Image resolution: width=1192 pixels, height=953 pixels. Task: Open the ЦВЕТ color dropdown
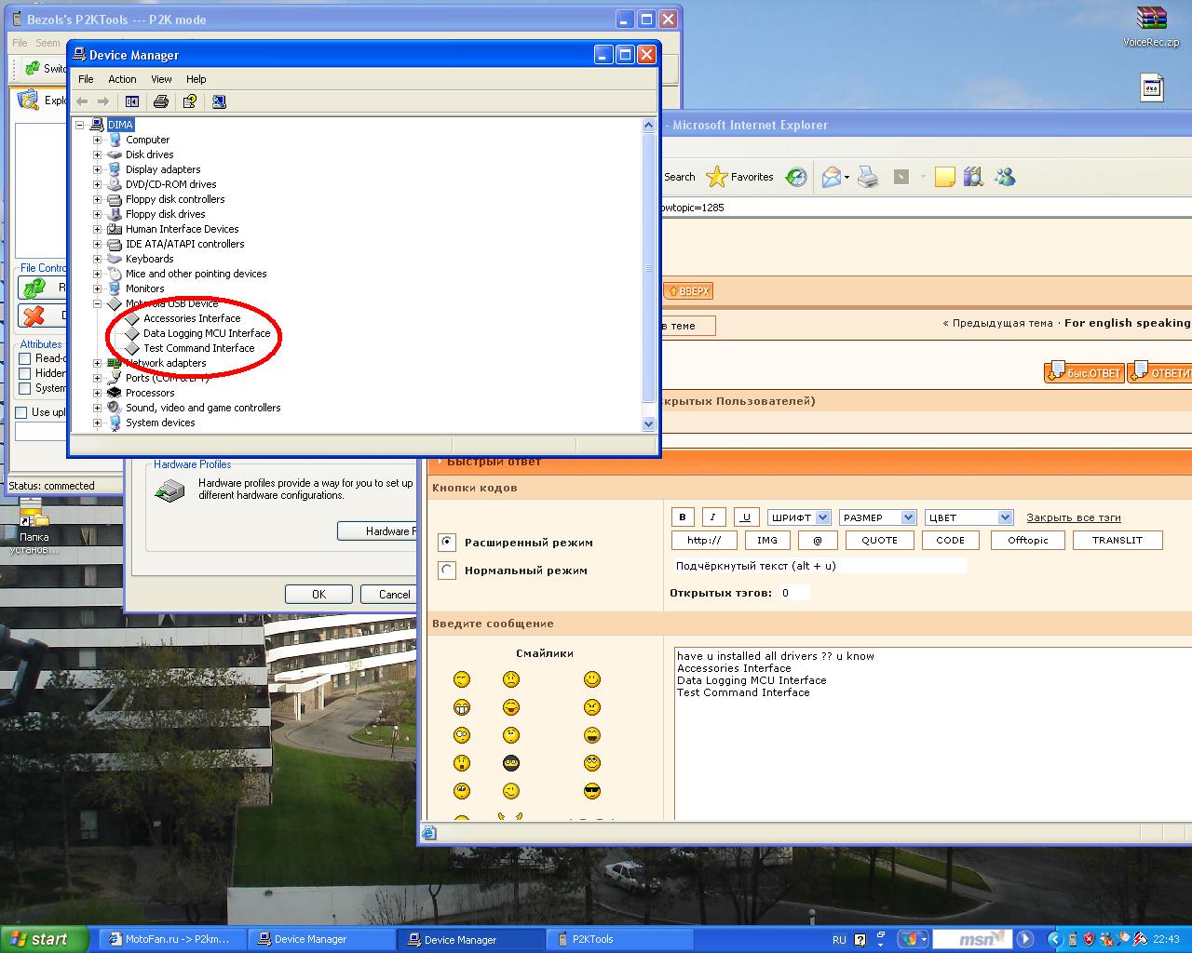point(969,517)
